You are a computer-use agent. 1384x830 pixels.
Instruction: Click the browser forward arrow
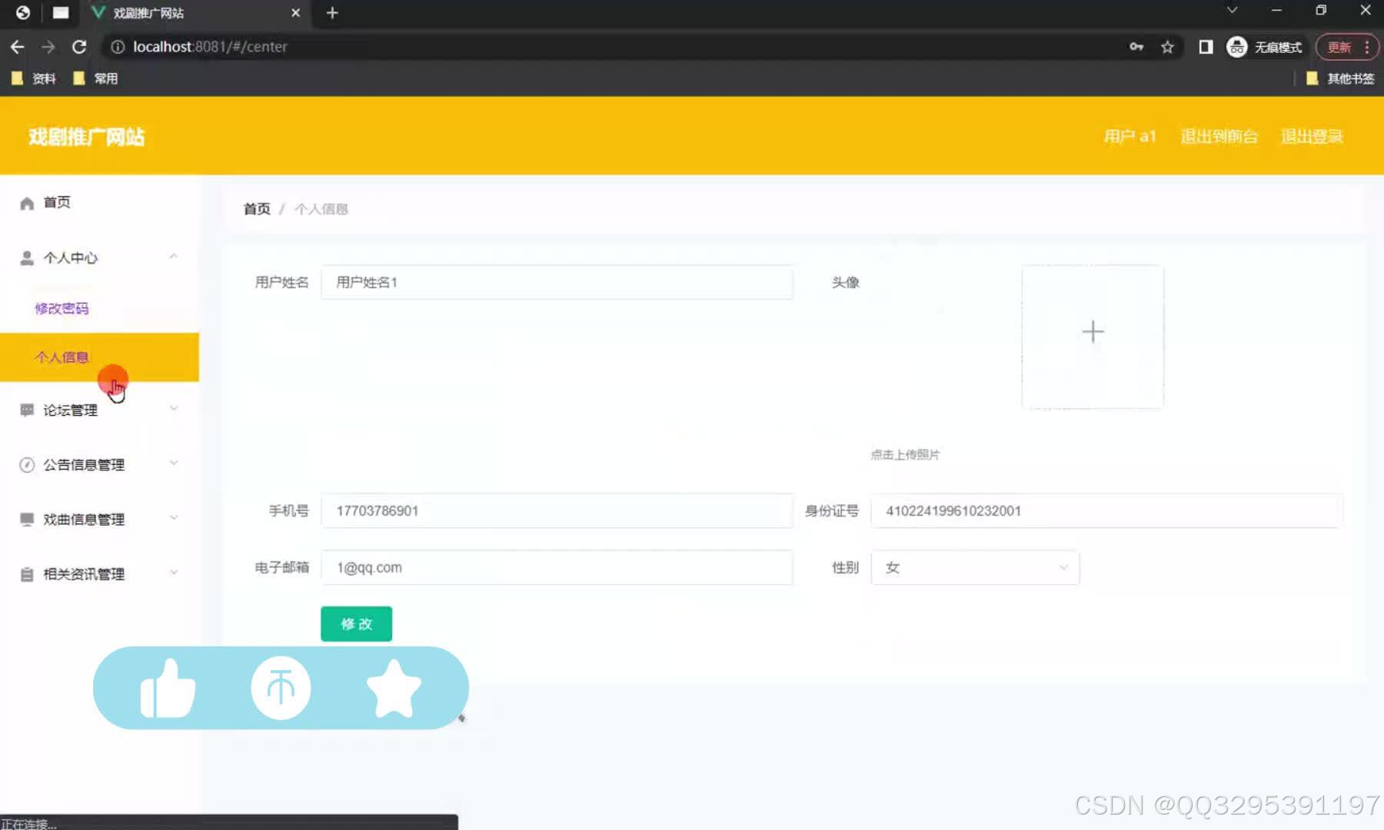[48, 47]
